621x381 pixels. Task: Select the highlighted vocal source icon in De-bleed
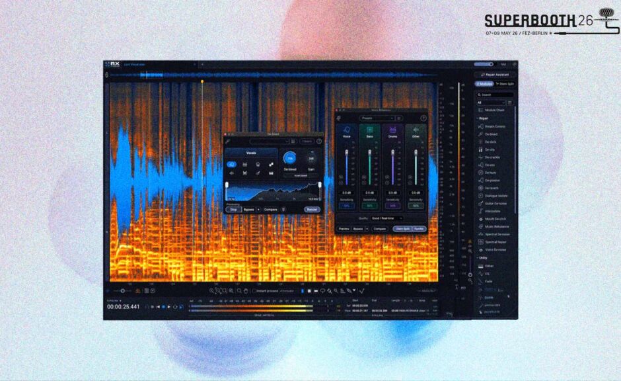[232, 164]
